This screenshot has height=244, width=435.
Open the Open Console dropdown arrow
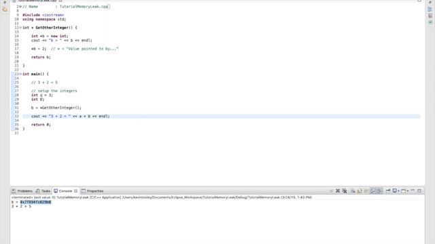tap(408, 191)
